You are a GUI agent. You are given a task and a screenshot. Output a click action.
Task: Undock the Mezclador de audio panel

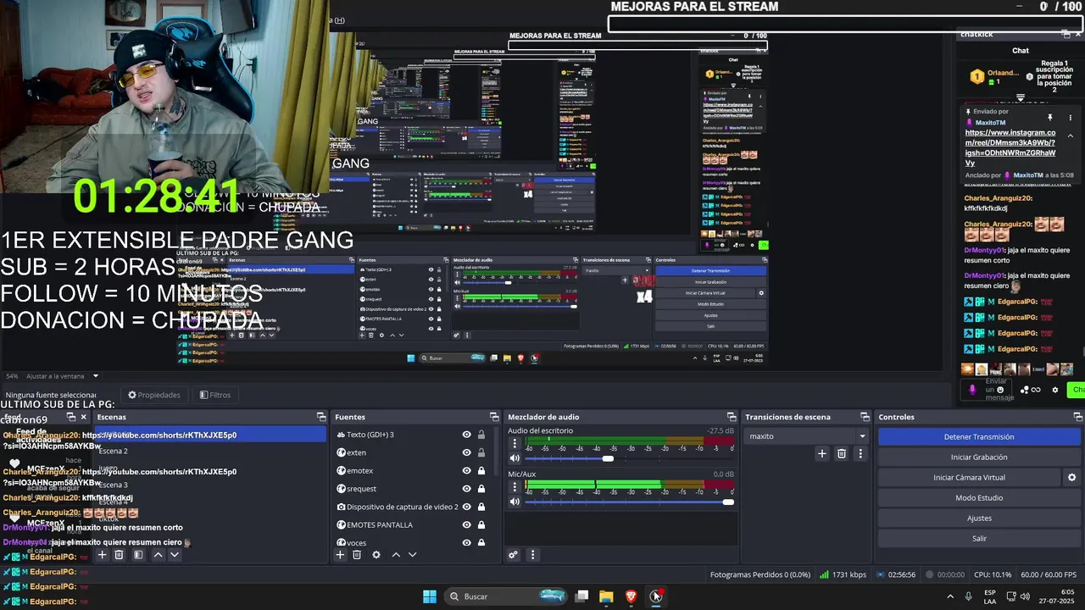tap(732, 417)
